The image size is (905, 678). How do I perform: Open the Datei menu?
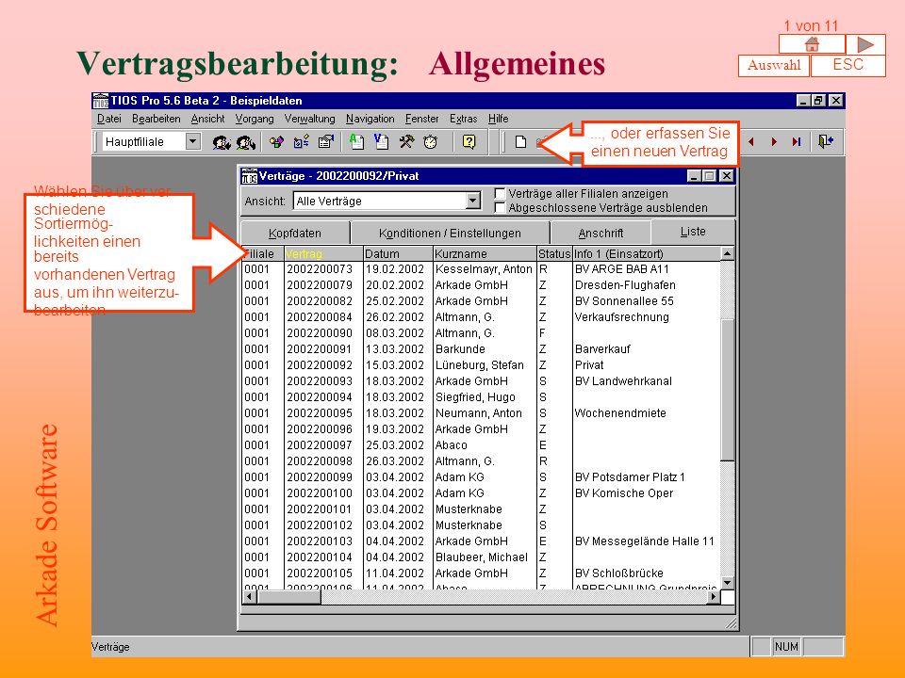pos(109,119)
